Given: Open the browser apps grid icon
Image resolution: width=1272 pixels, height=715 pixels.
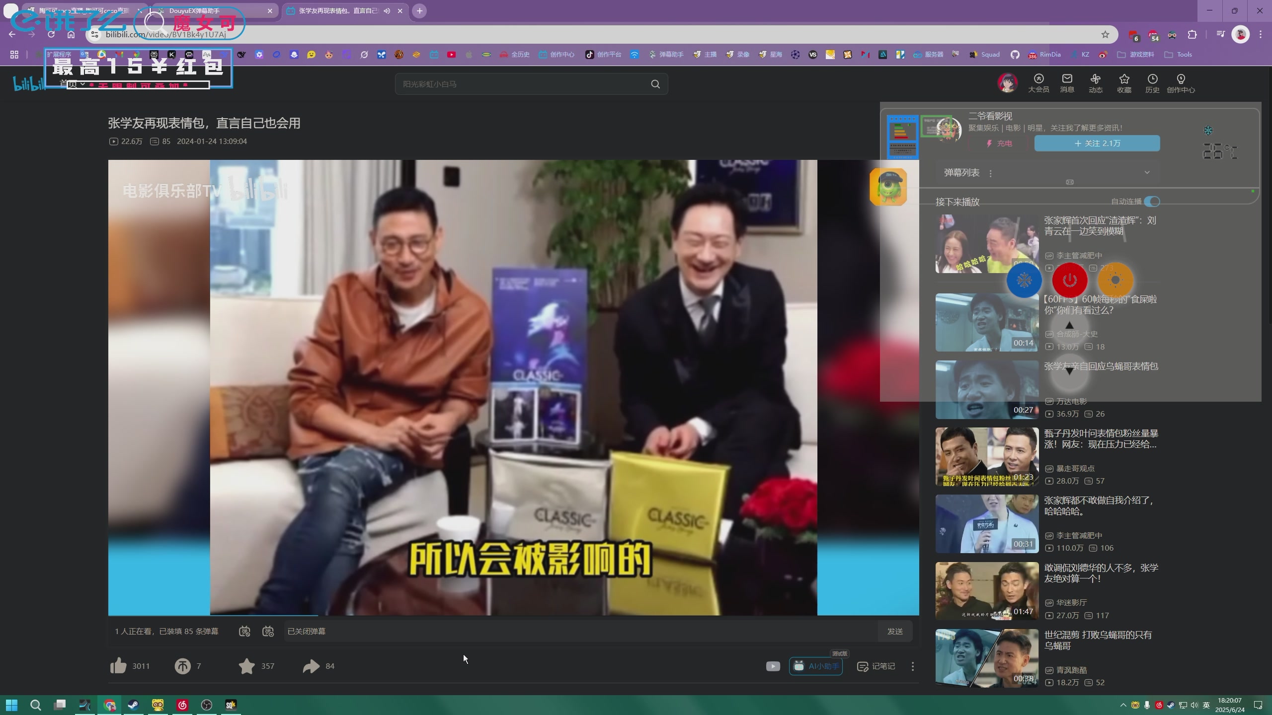Looking at the screenshot, I should coord(14,55).
